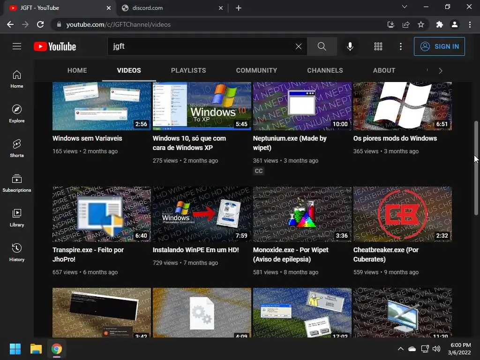480x360 pixels.
Task: Clear the search text with X
Action: (299, 46)
